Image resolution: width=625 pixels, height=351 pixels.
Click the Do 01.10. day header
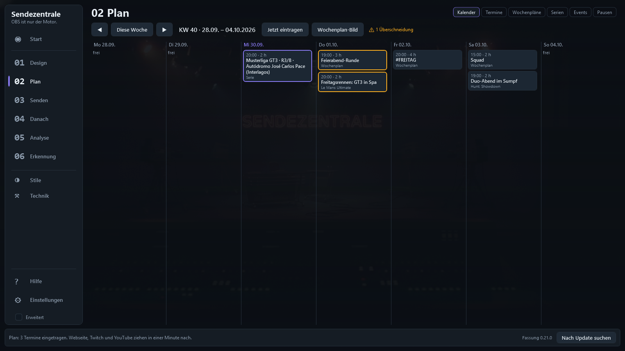[x=328, y=45]
